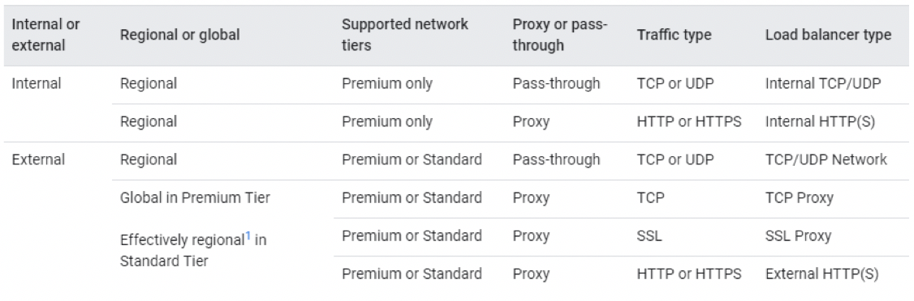Select the 'Internal TCP/UDP' cell
The width and height of the screenshot is (914, 301).
tap(823, 83)
